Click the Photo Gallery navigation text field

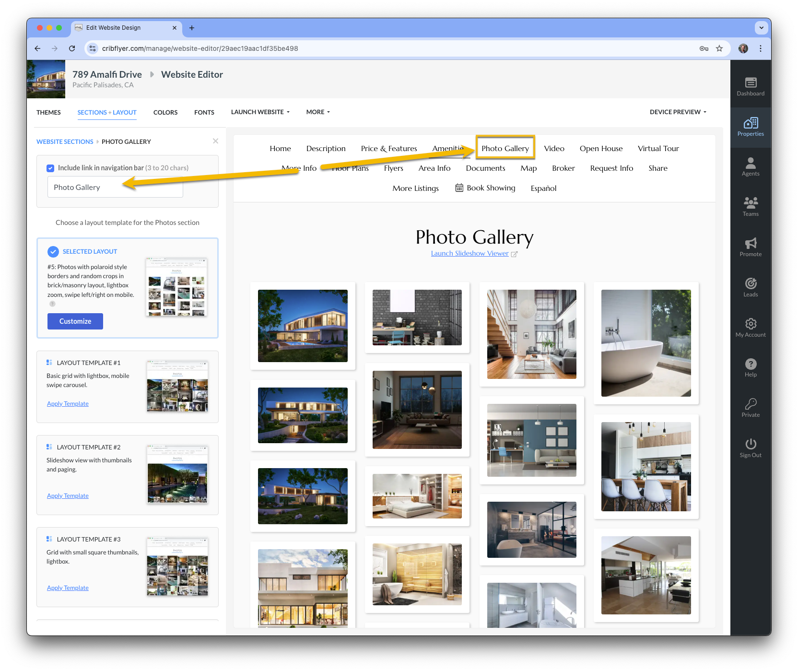(x=115, y=188)
